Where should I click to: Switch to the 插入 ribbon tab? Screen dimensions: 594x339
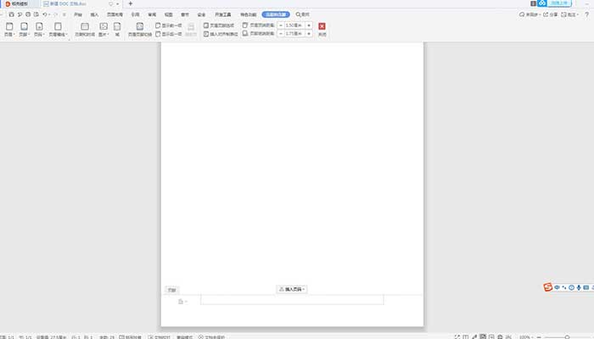[94, 15]
